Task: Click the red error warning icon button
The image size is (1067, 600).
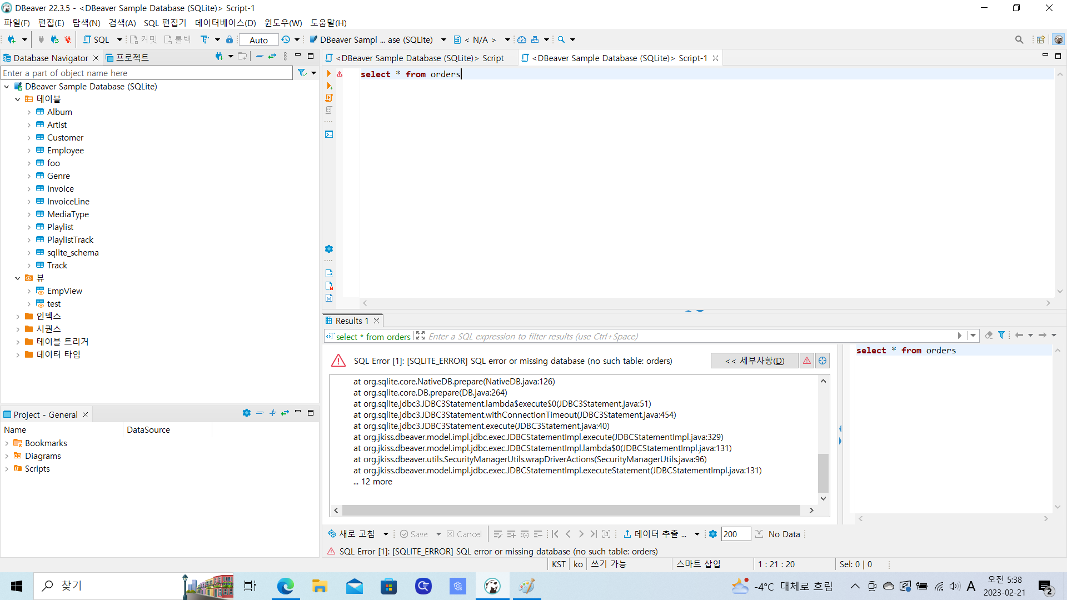Action: (807, 361)
